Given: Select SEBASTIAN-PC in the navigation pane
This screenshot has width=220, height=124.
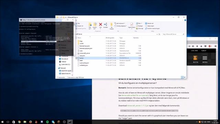Looking at the screenshot, I should tap(66, 73).
